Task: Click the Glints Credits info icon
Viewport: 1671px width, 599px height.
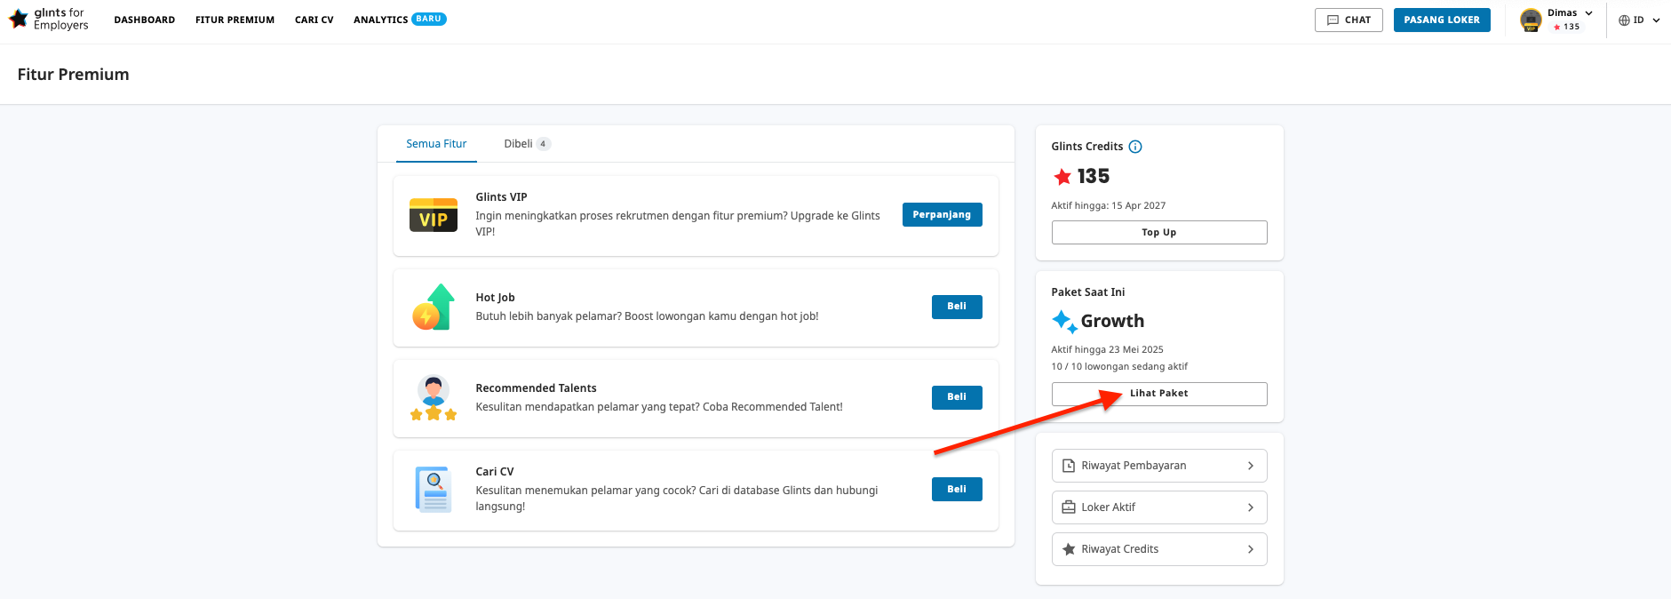Action: click(1135, 147)
